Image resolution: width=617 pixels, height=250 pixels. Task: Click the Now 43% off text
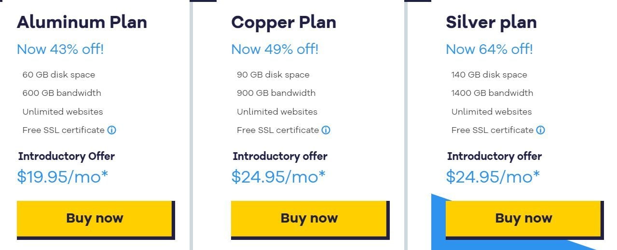click(60, 49)
